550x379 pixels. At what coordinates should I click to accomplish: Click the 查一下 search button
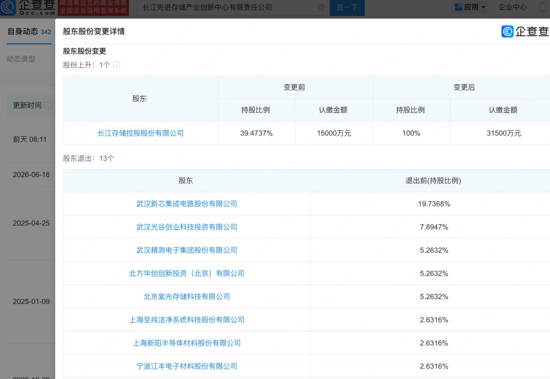point(347,7)
